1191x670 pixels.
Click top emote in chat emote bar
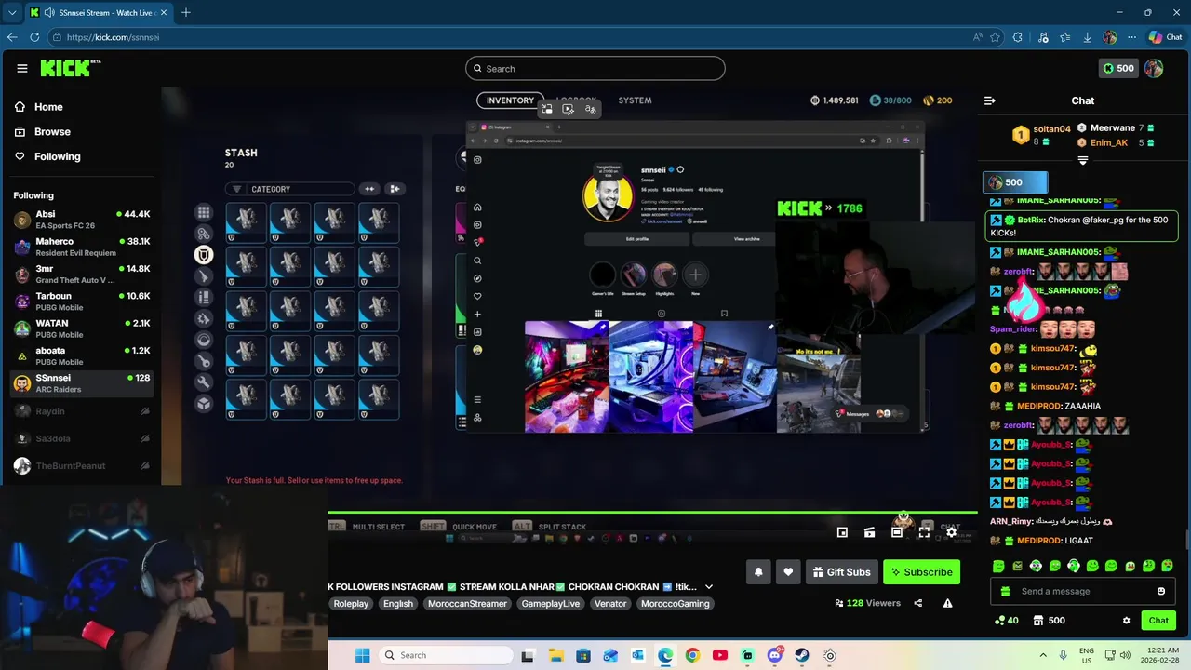click(998, 566)
